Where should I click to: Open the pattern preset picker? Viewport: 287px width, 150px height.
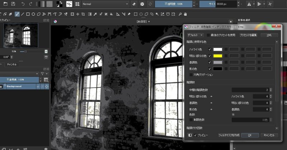click(x=50, y=4)
